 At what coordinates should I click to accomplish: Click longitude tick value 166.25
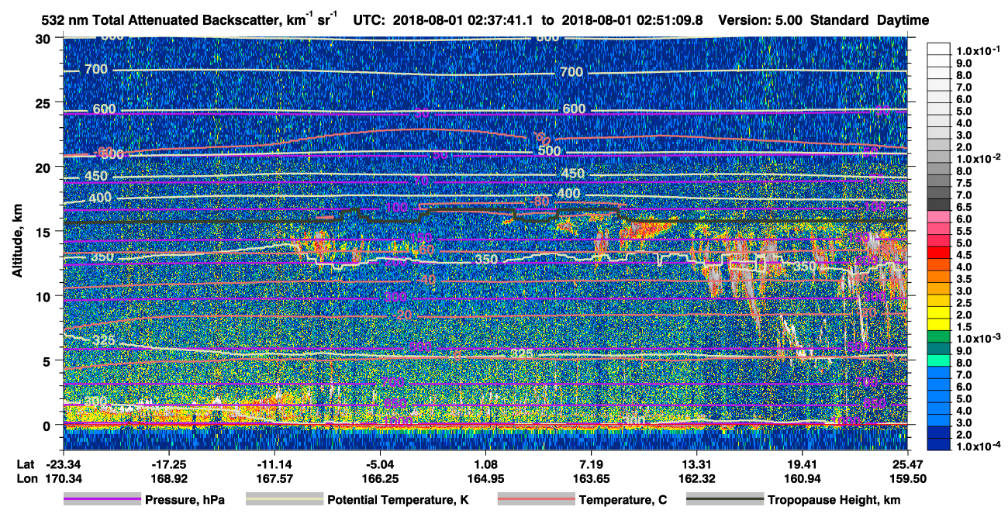click(x=380, y=478)
